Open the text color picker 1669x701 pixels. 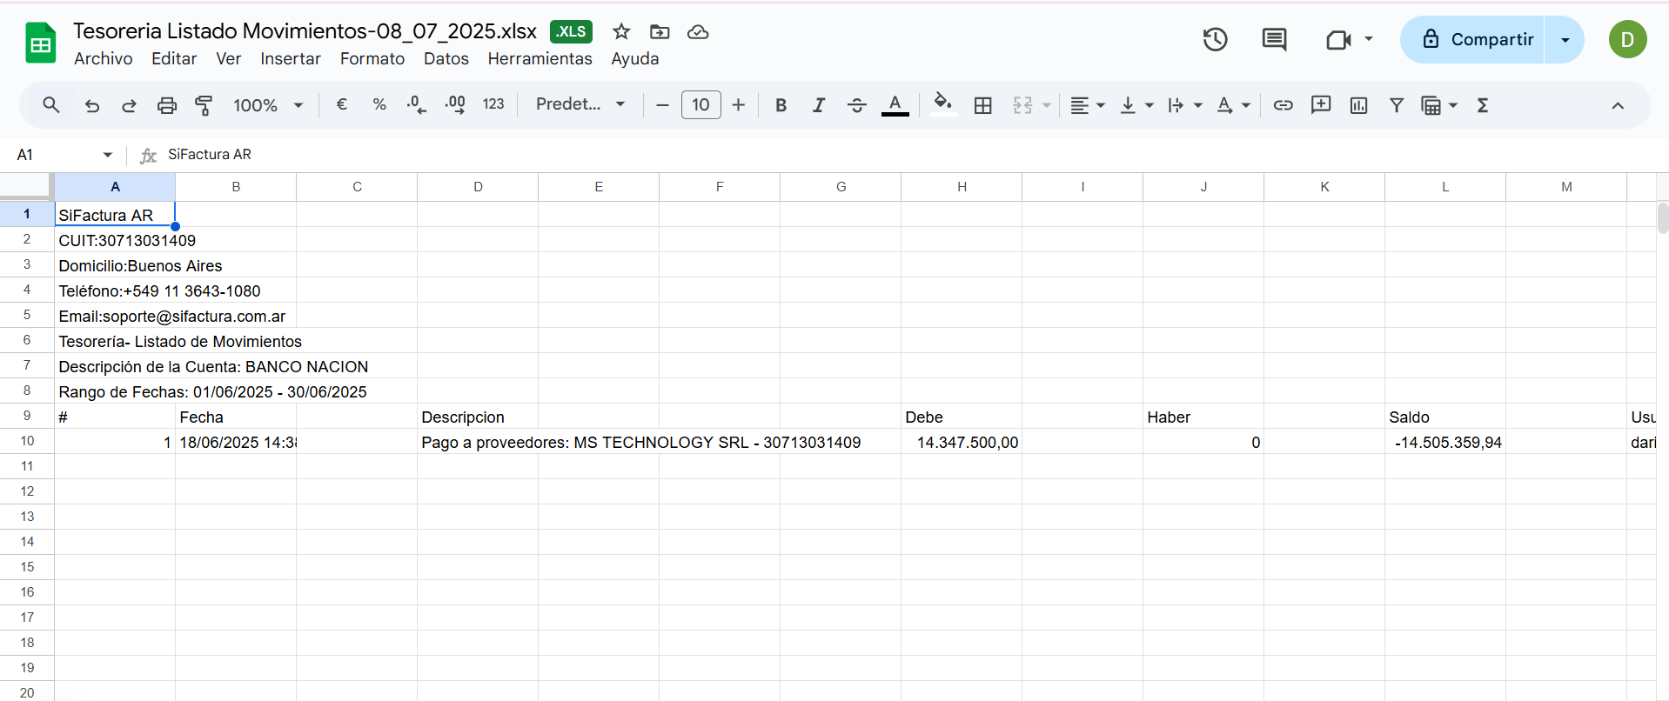coord(895,105)
